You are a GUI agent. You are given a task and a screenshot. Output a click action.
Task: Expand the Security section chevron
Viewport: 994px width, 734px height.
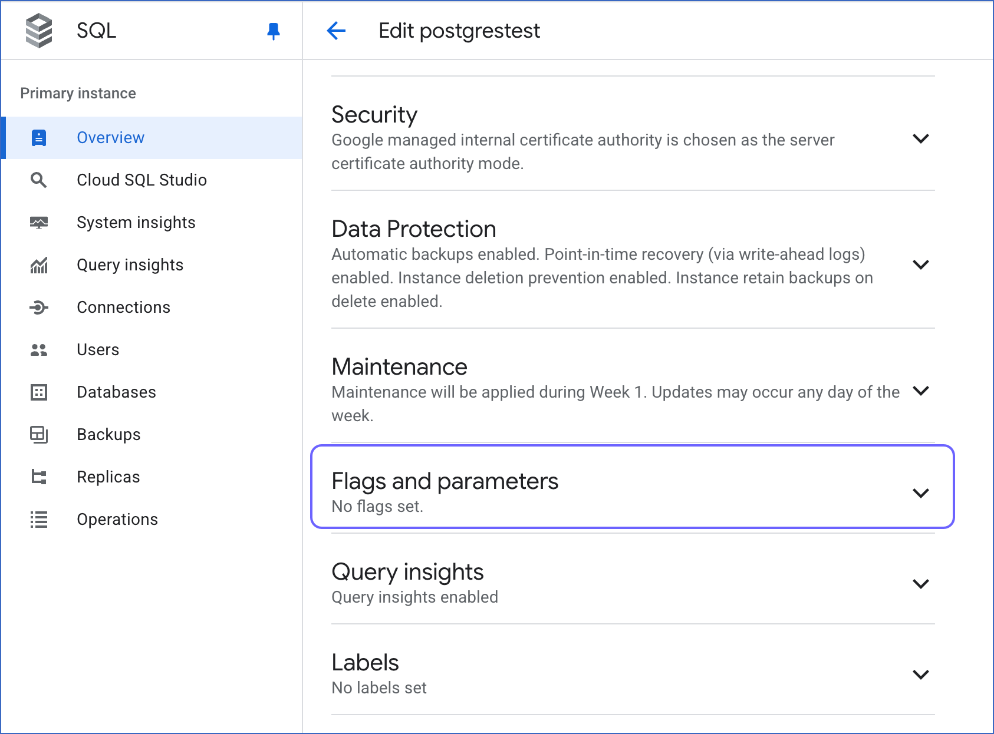[921, 138]
